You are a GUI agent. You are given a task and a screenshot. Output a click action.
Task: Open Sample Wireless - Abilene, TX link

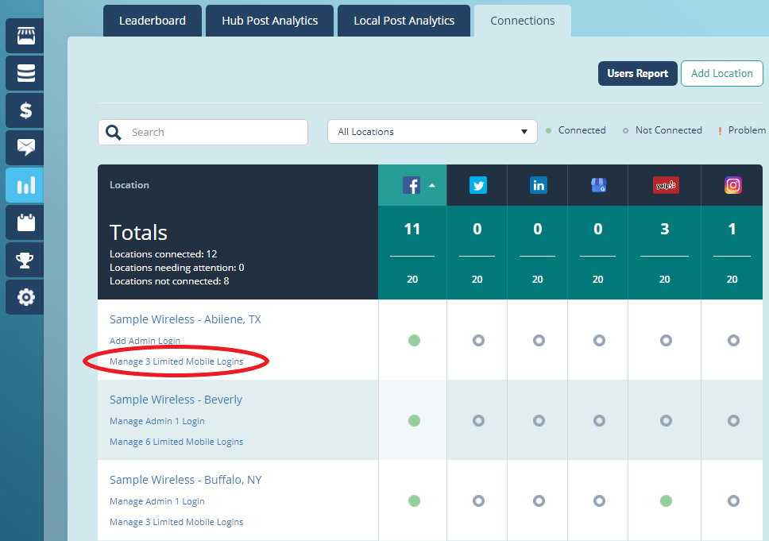[x=185, y=319]
